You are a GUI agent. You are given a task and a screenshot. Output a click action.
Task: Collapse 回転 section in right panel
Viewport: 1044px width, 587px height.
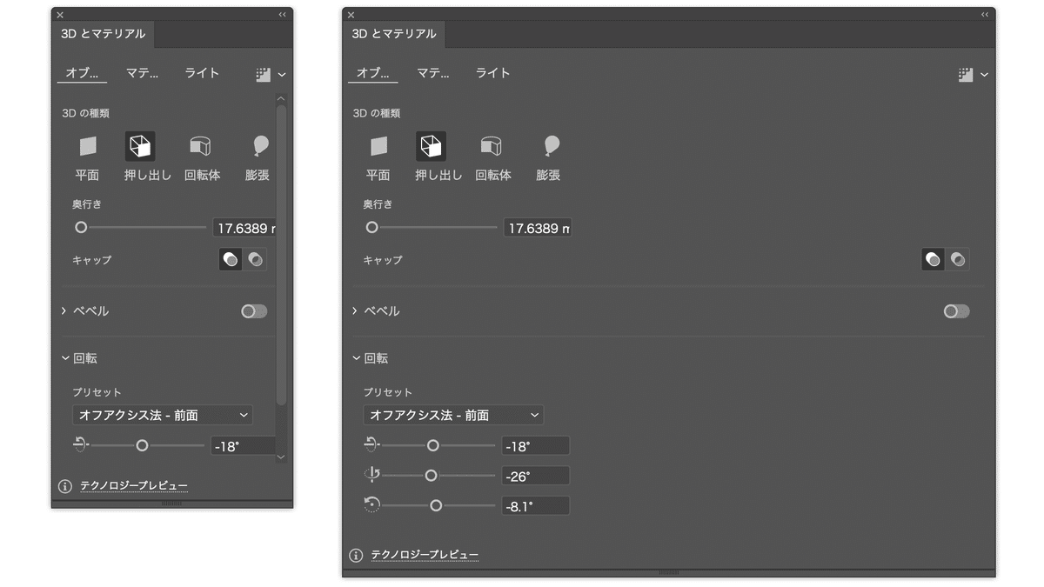click(355, 357)
